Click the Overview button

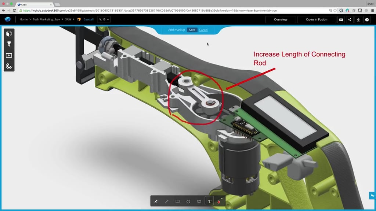[281, 19]
